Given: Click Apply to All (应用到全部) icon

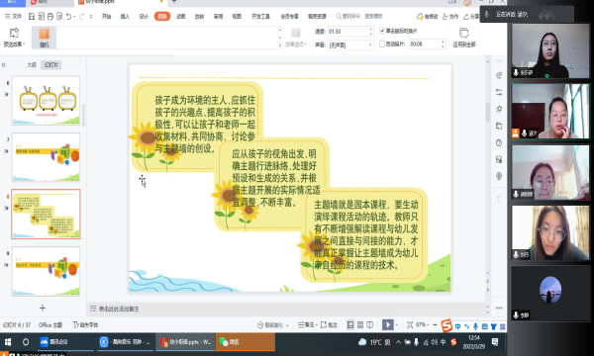Looking at the screenshot, I should [x=464, y=38].
